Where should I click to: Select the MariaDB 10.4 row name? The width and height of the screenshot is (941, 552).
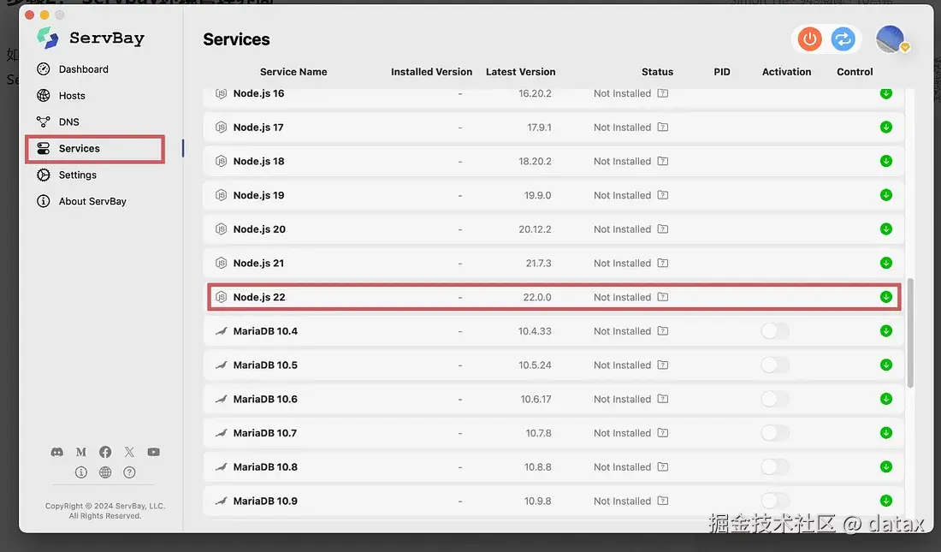[265, 331]
